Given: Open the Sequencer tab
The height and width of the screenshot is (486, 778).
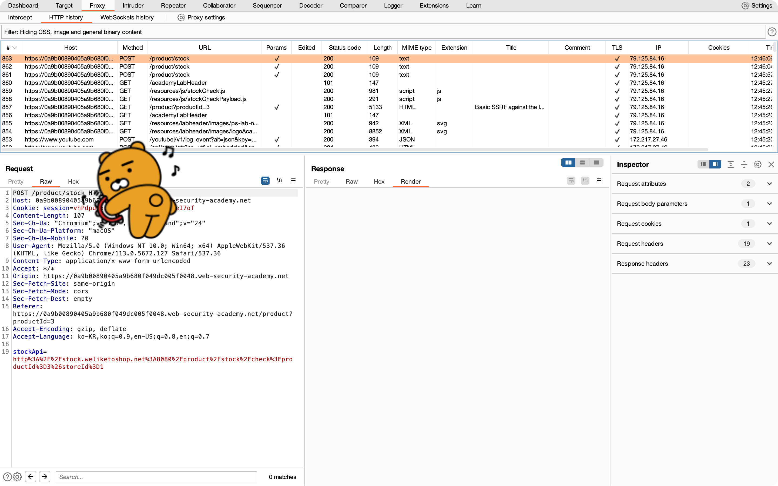Looking at the screenshot, I should pyautogui.click(x=267, y=5).
